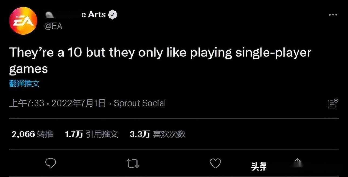This screenshot has width=348, height=177.
Task: Click the 上午7:33 time stamp
Action: 26,103
